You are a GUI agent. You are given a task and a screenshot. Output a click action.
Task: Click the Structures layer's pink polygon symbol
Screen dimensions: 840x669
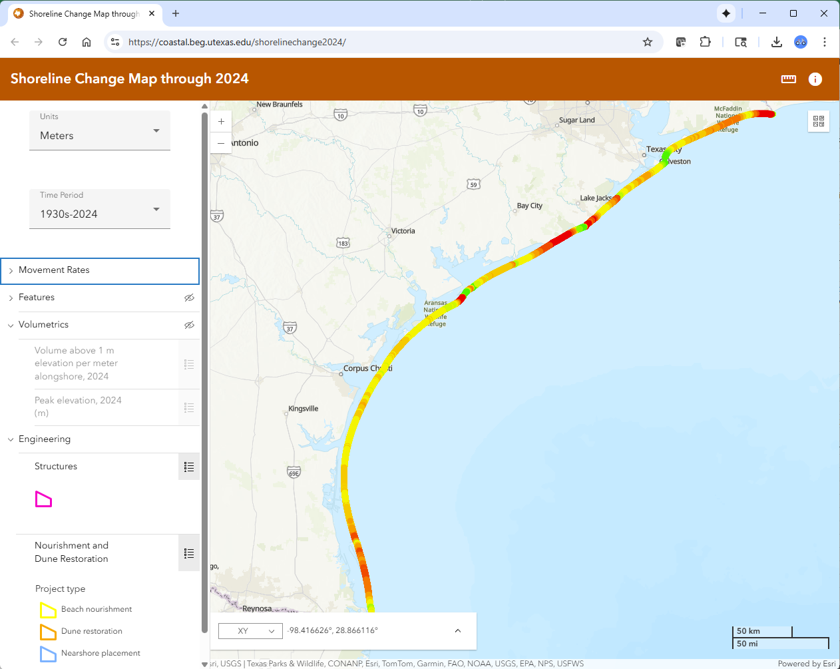pos(43,499)
